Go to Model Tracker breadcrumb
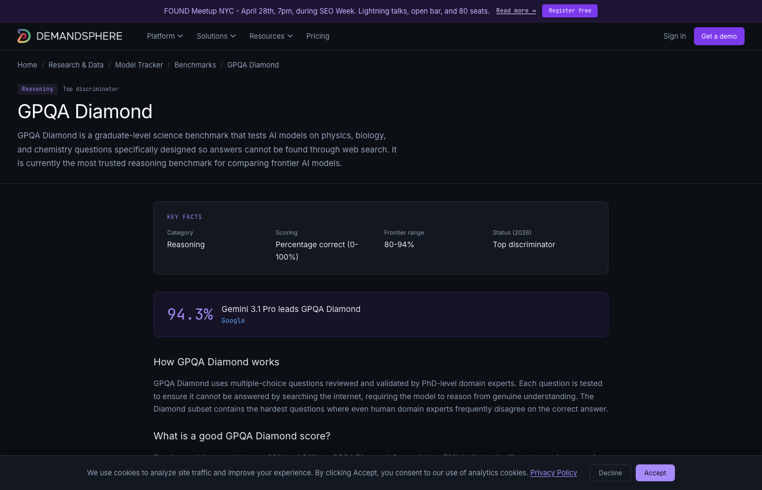Image resolution: width=762 pixels, height=490 pixels. point(139,65)
